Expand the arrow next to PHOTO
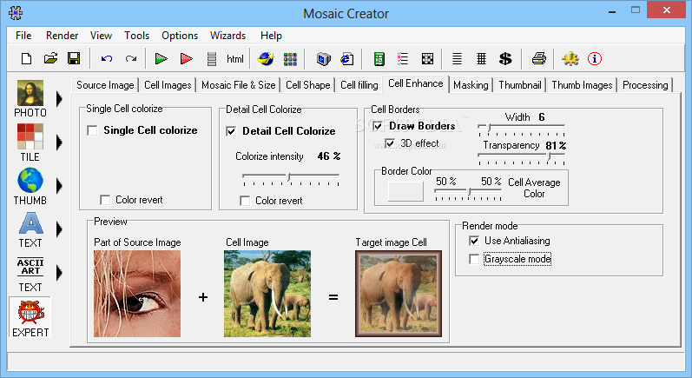692x378 pixels. (x=59, y=99)
